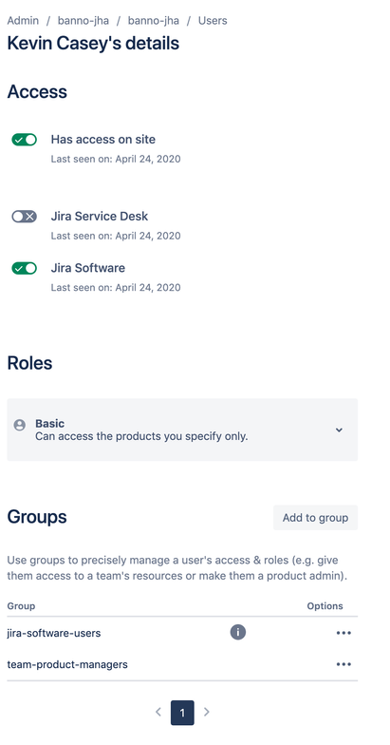Click the jira-software-users group name

pyautogui.click(x=53, y=633)
